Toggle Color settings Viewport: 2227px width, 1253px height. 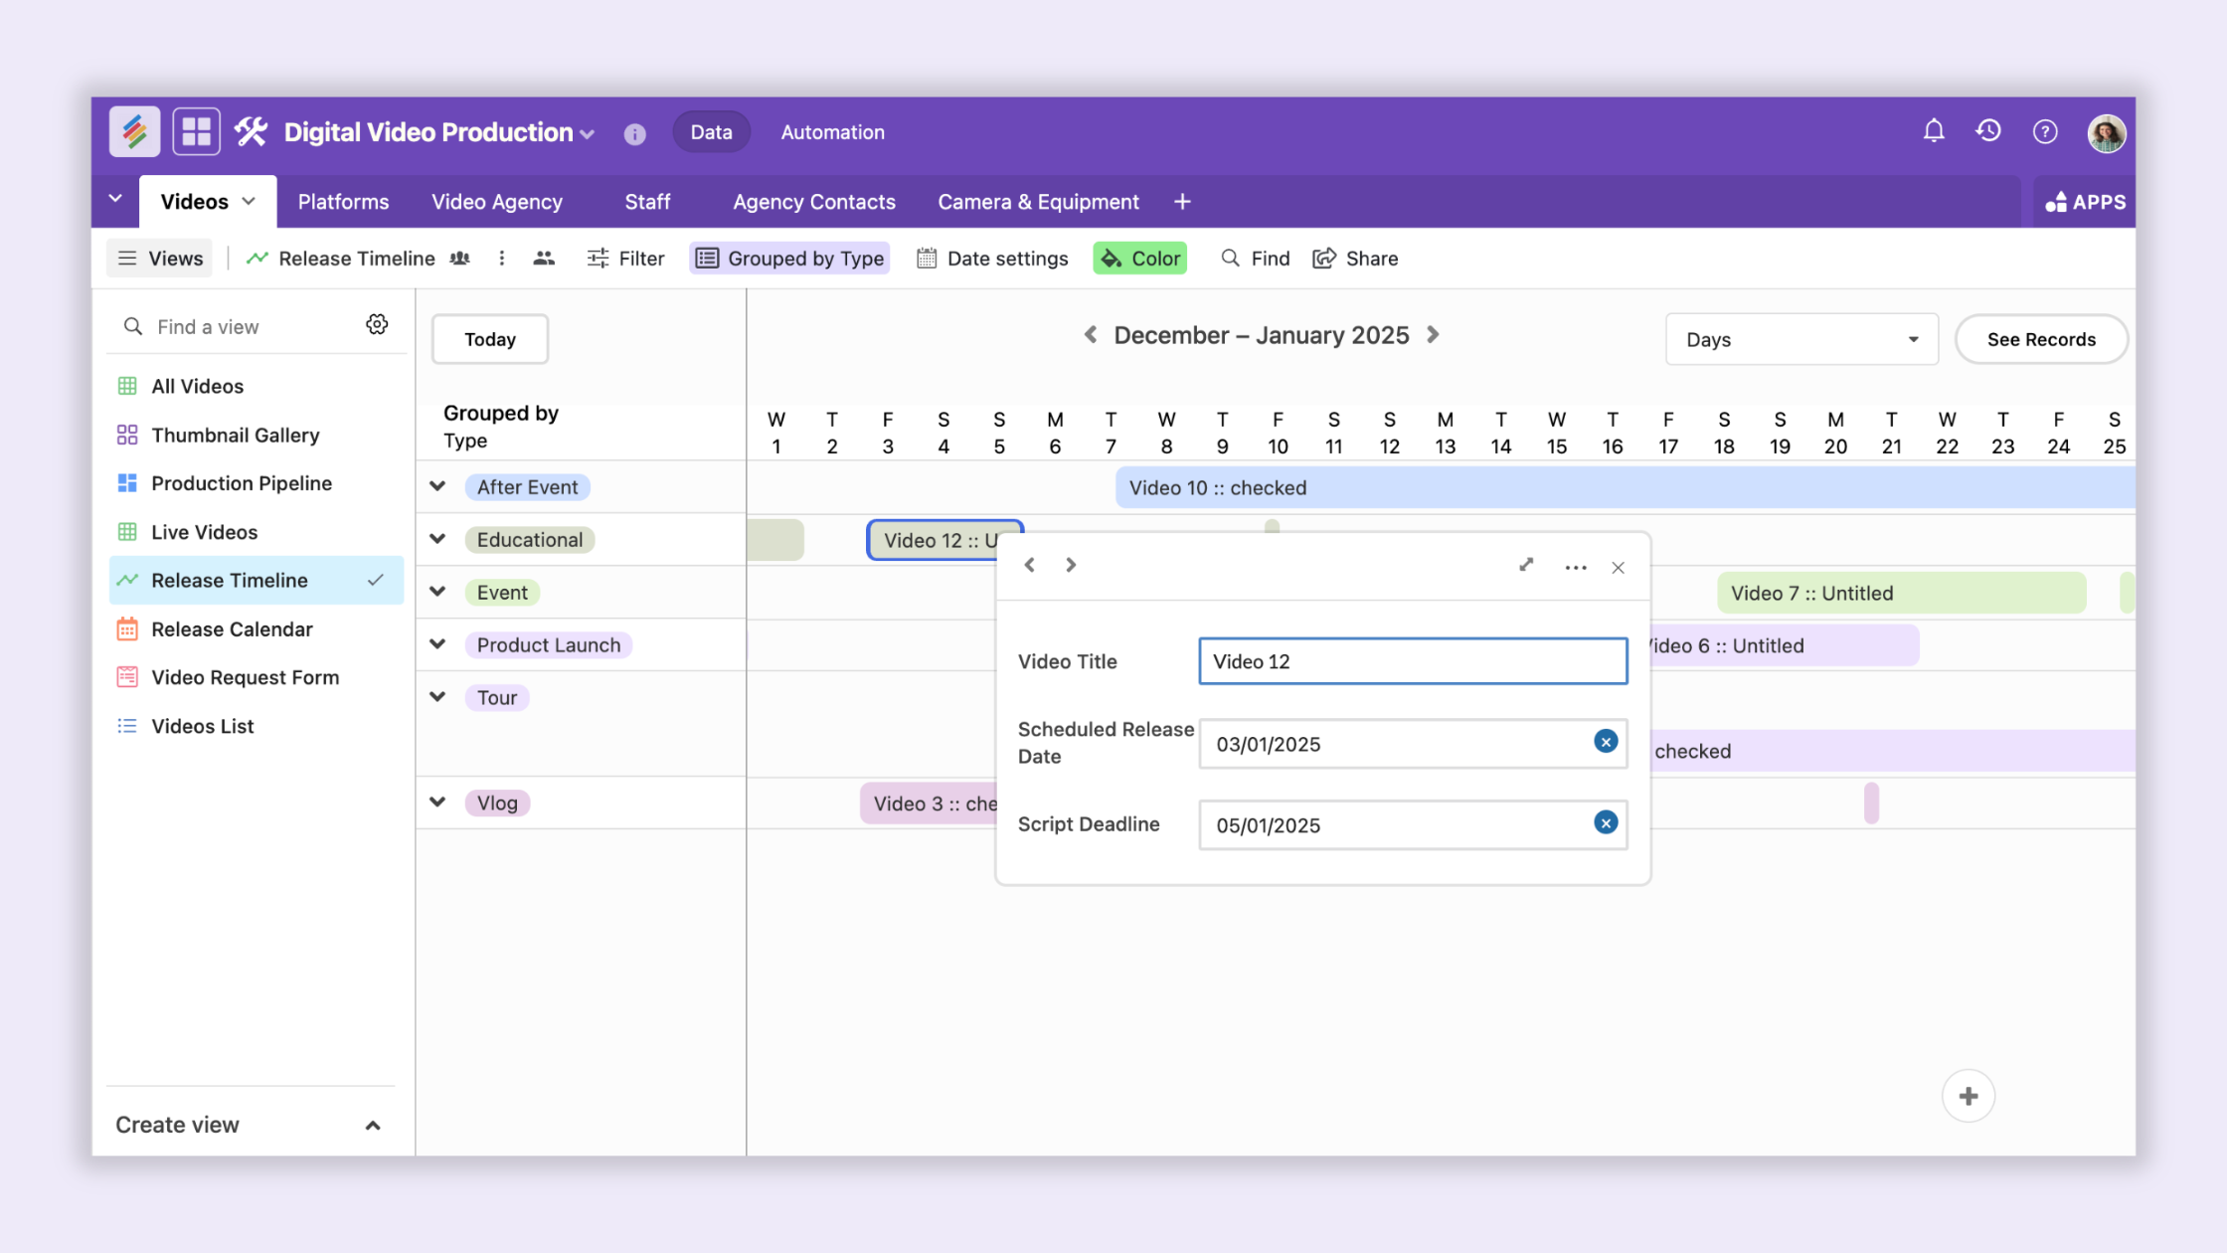click(1140, 259)
